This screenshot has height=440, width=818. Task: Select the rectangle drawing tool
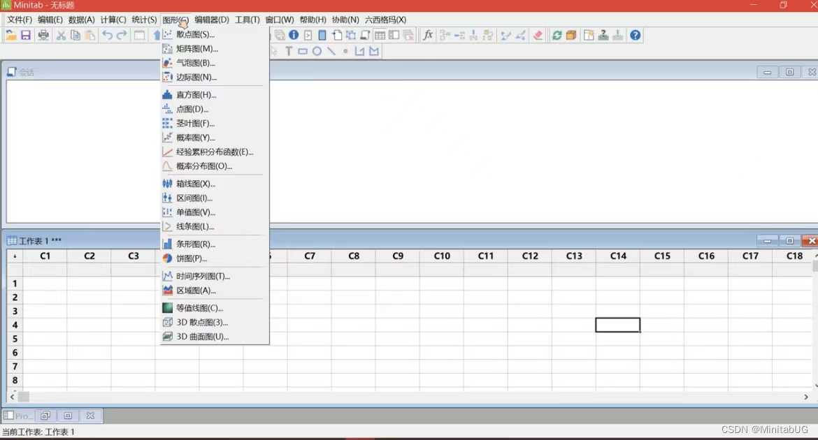(303, 51)
